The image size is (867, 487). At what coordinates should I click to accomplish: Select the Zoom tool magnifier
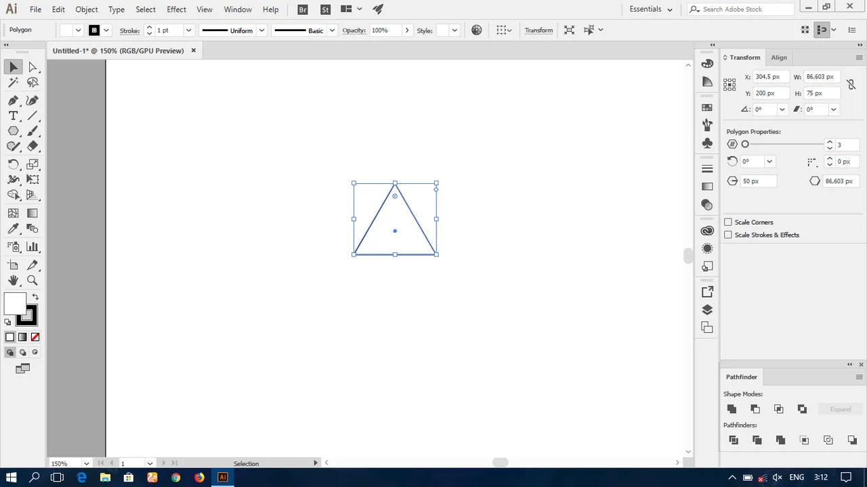33,280
